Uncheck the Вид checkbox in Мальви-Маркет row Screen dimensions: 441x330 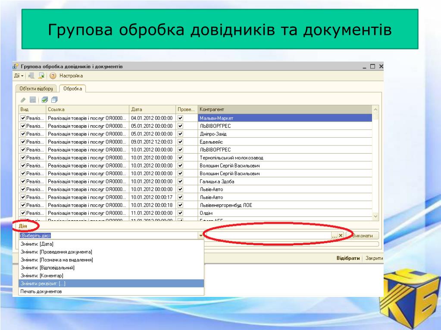pos(23,118)
